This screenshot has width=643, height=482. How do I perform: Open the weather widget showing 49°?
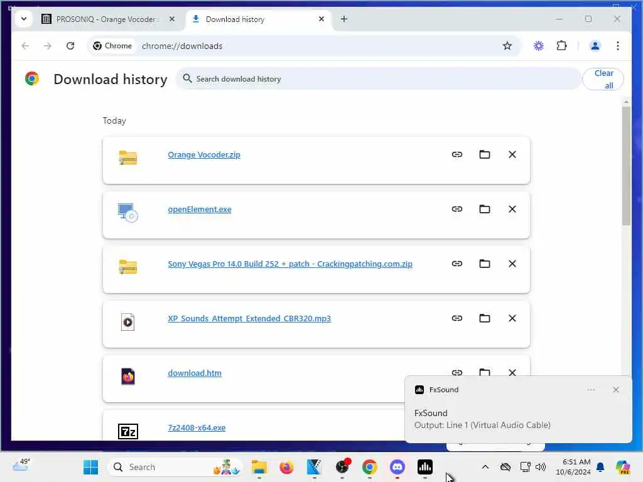[x=21, y=465]
